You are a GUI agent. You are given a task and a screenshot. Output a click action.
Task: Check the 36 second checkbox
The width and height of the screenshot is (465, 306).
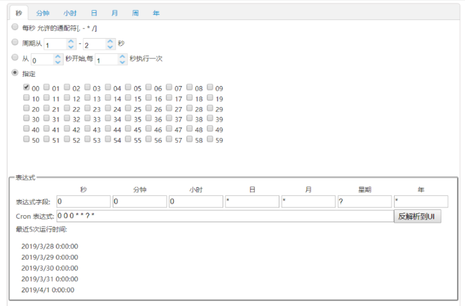tap(148, 118)
